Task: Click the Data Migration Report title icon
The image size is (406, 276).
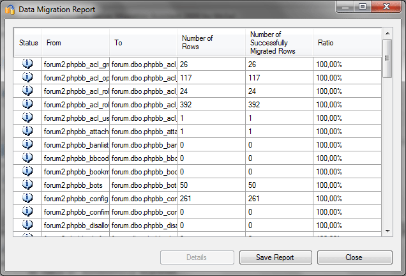Action: click(x=10, y=10)
